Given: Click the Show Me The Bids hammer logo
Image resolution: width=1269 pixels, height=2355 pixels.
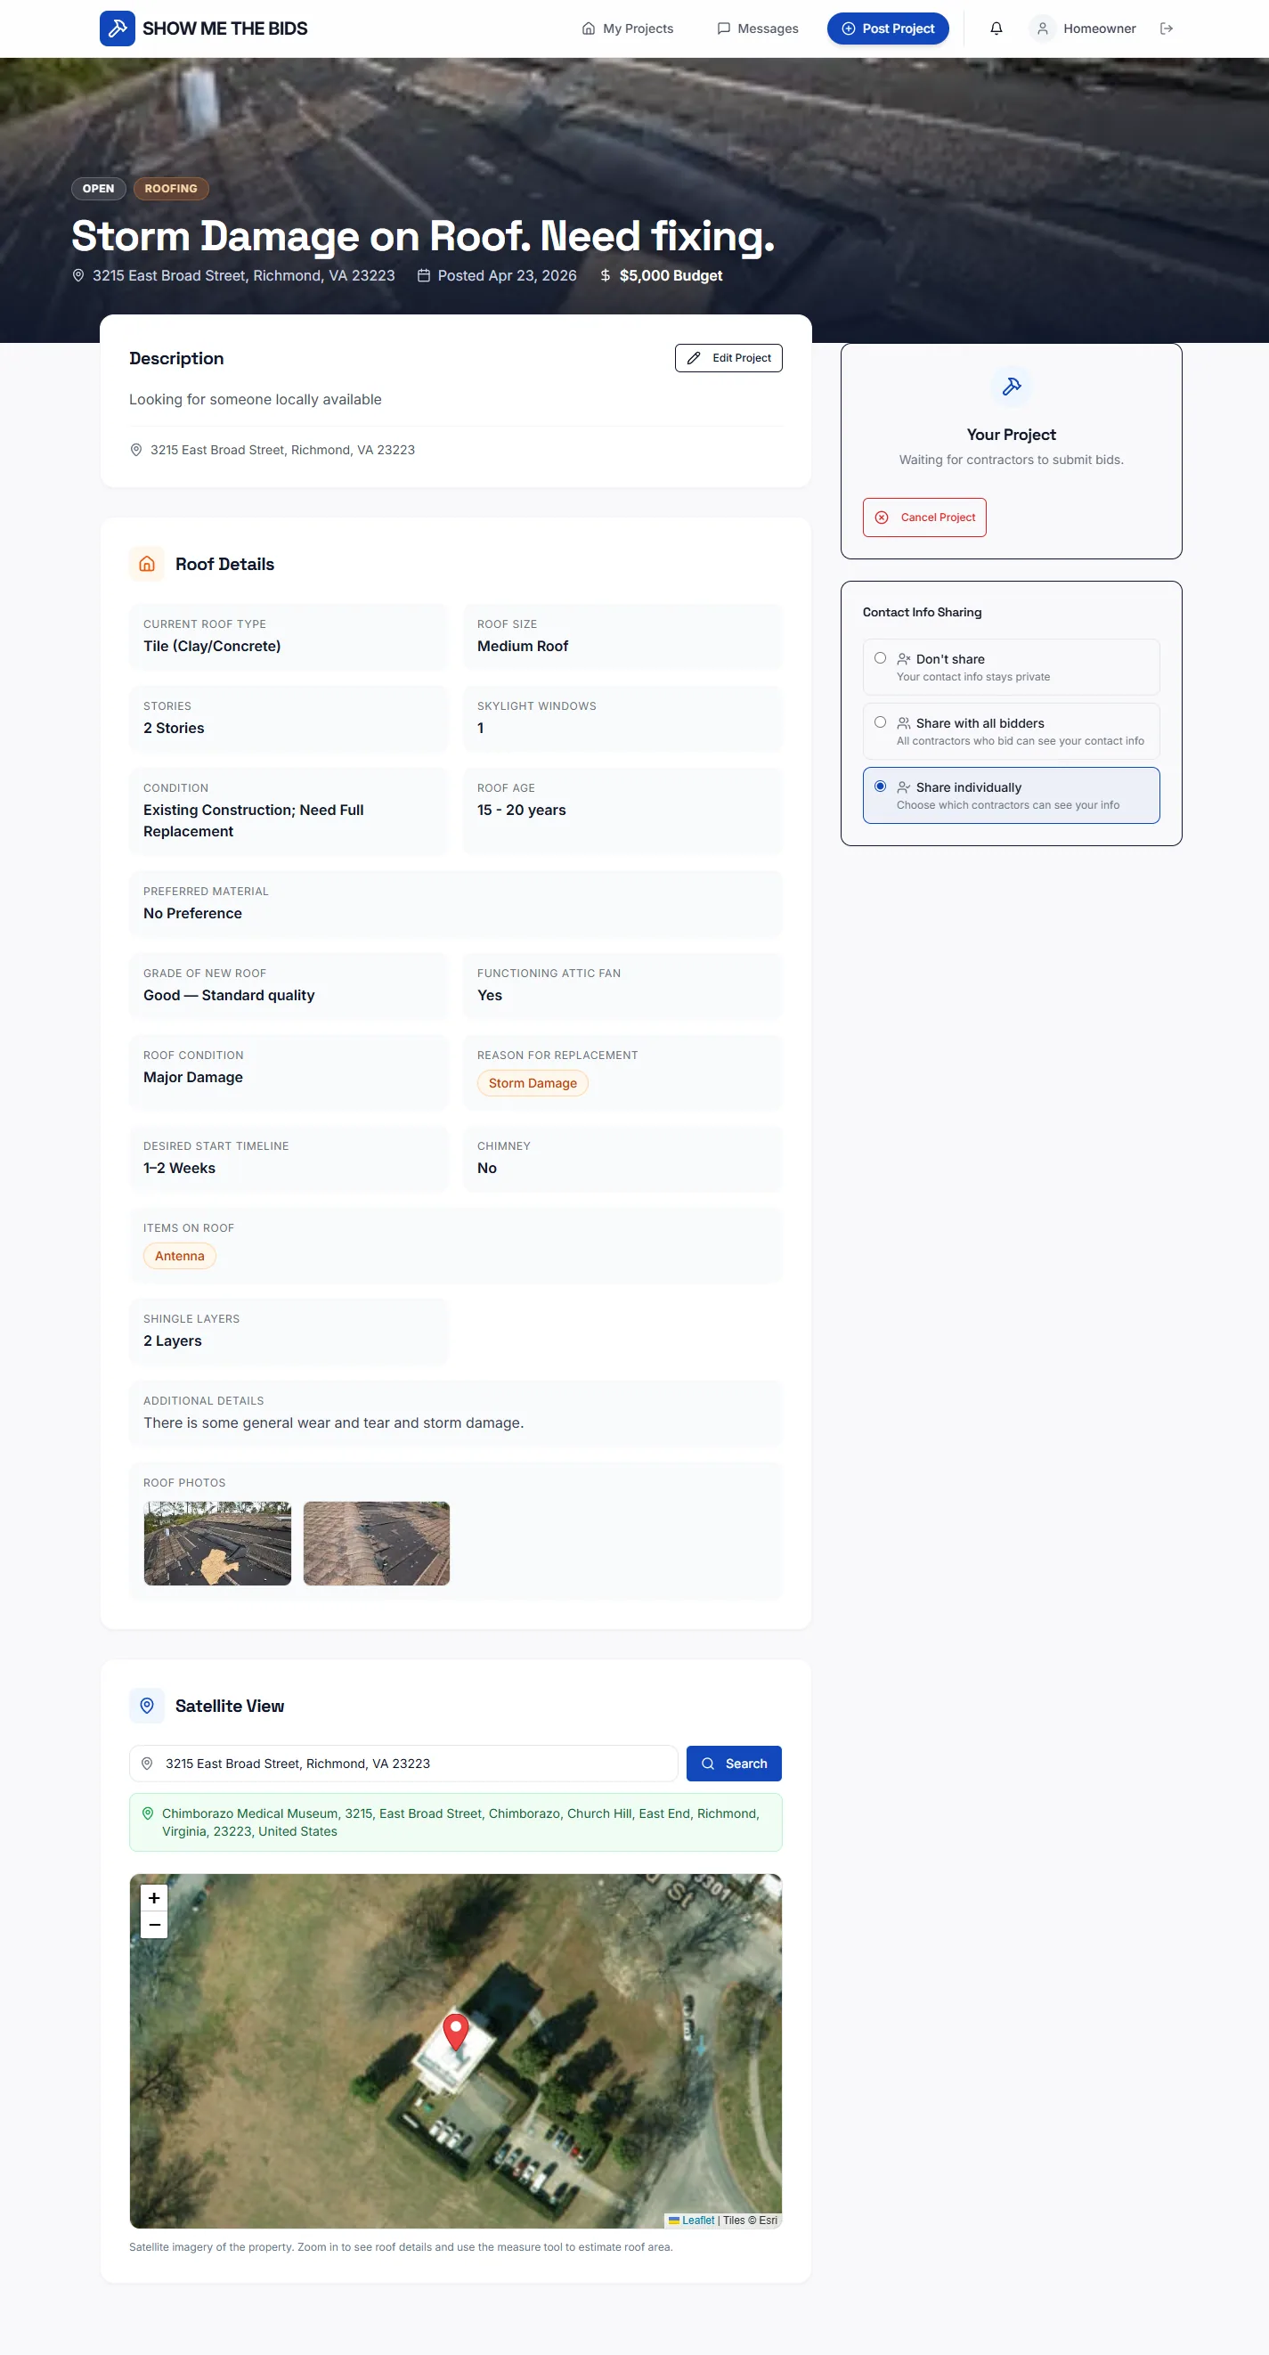Looking at the screenshot, I should click(x=117, y=29).
